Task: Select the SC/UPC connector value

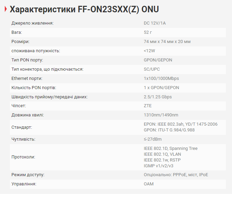Action: click(152, 69)
